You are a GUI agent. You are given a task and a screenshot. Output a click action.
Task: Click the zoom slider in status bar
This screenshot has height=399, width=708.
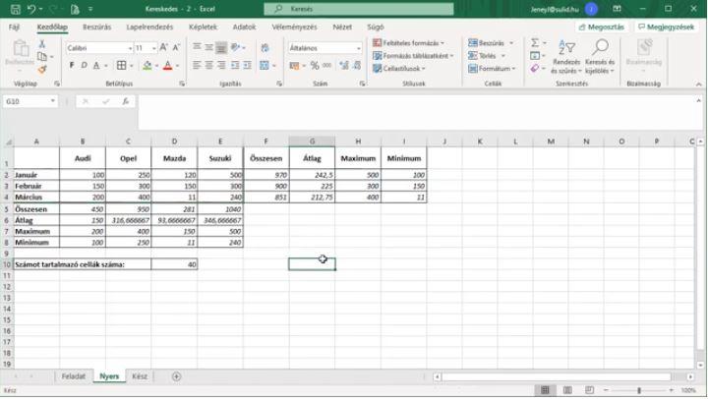tap(640, 390)
